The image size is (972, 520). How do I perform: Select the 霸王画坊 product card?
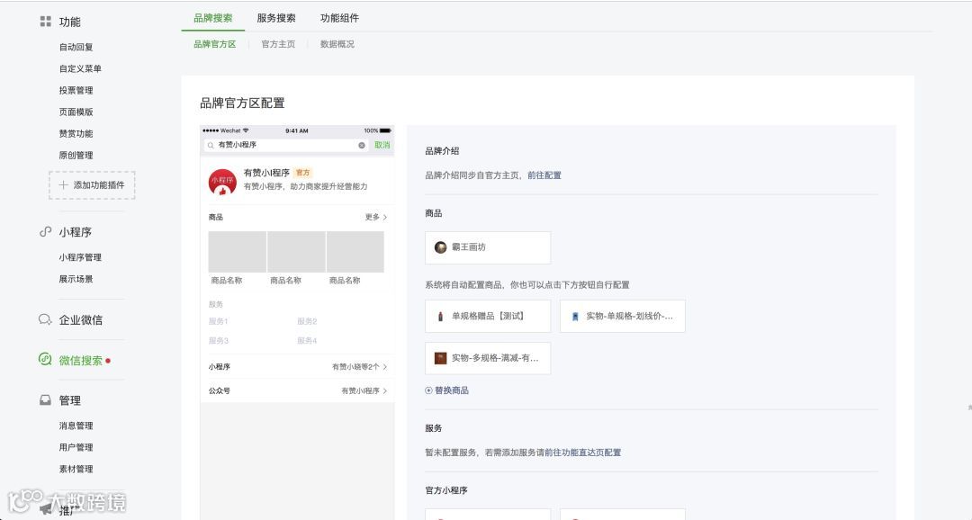488,247
